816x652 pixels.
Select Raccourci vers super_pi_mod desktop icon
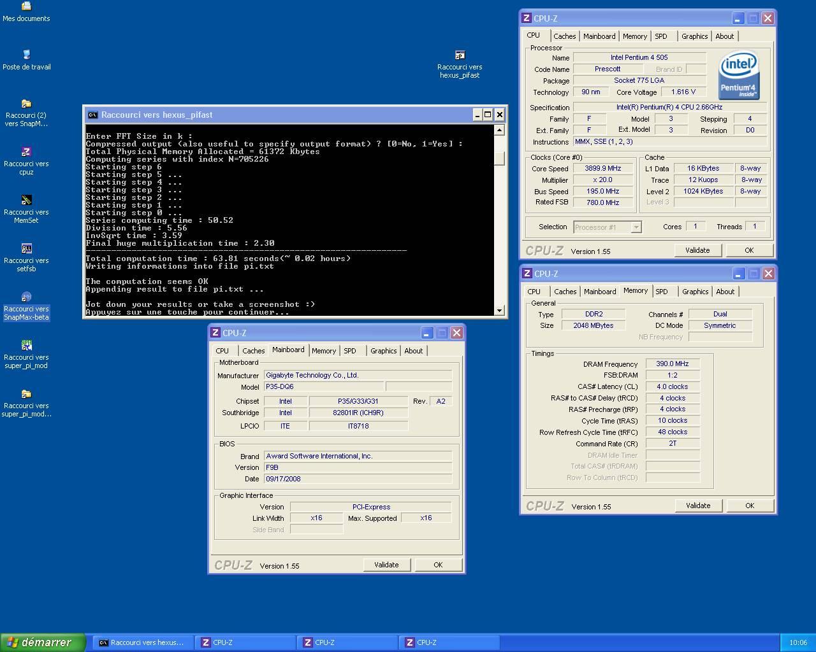26,355
